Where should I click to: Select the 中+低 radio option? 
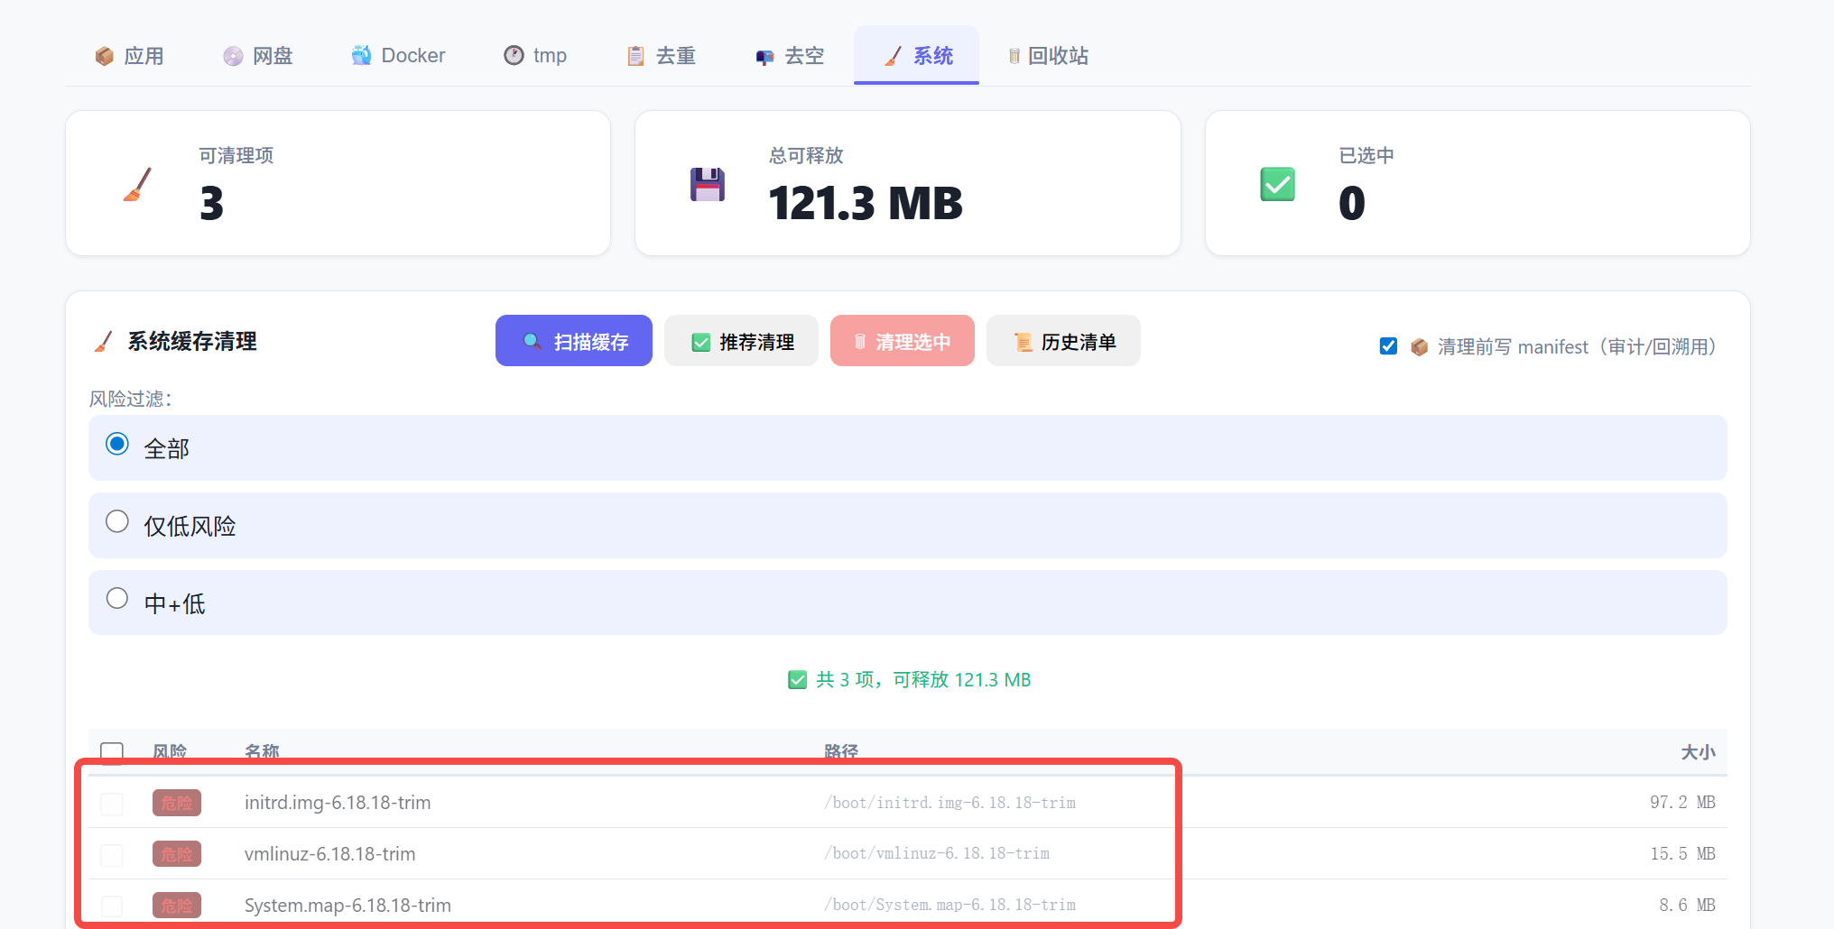[117, 598]
